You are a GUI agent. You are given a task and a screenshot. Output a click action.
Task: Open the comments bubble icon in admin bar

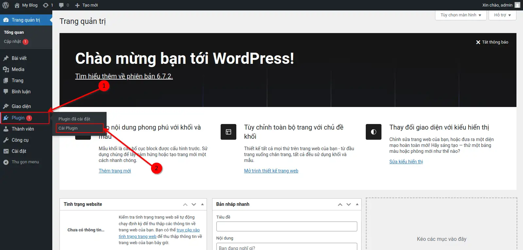point(61,5)
